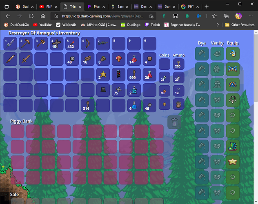Select the equipped leg armor
Image resolution: width=258 pixels, height=204 pixels.
[233, 84]
